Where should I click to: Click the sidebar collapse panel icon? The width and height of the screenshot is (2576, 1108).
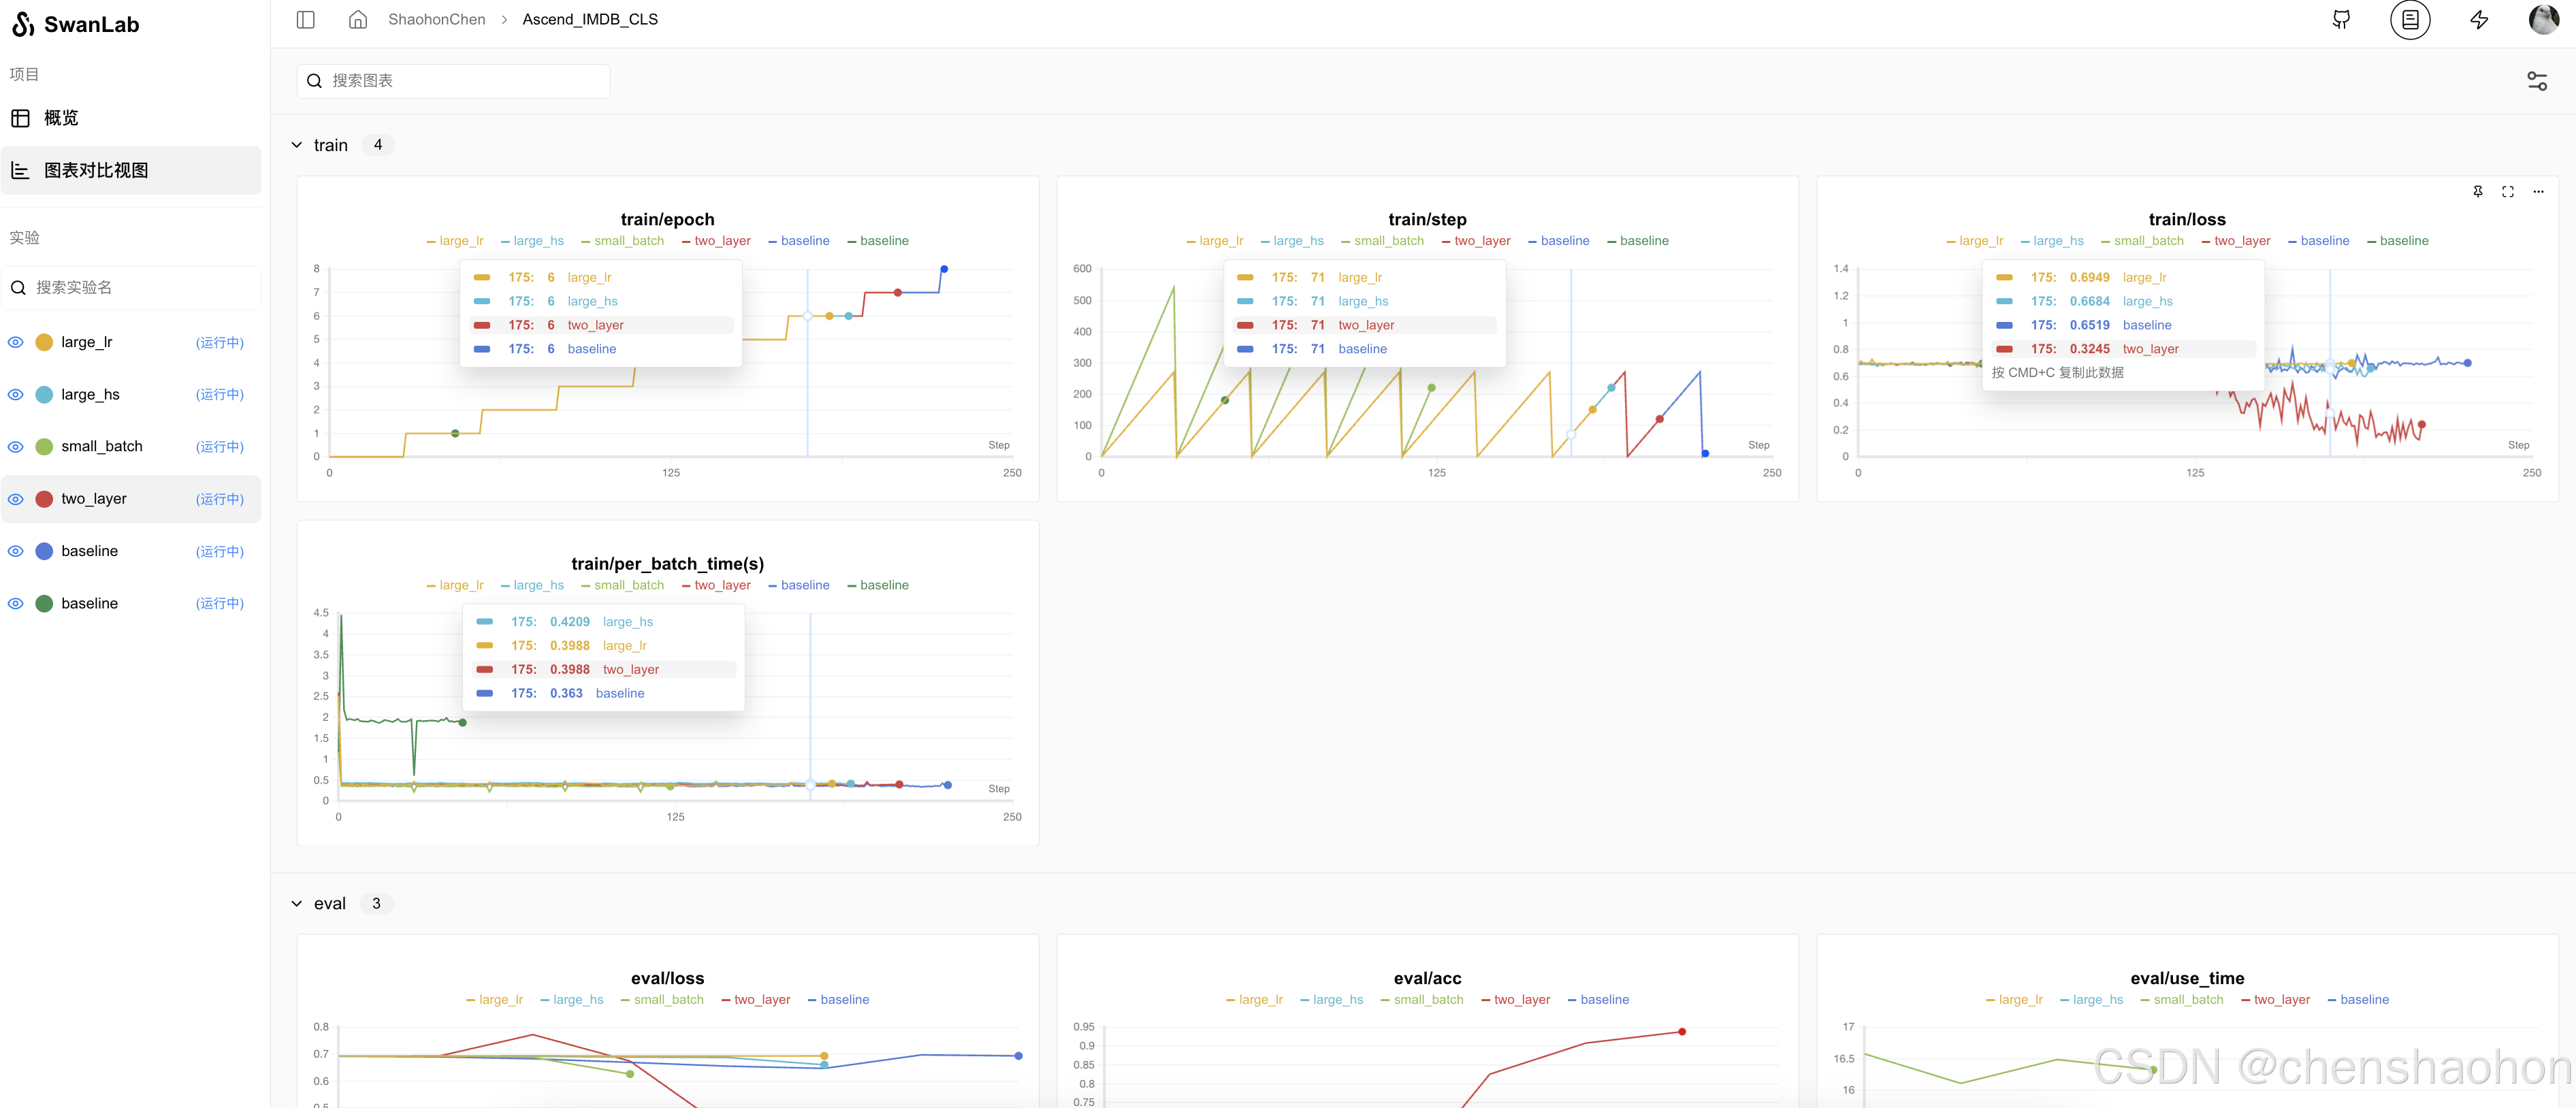click(x=306, y=20)
